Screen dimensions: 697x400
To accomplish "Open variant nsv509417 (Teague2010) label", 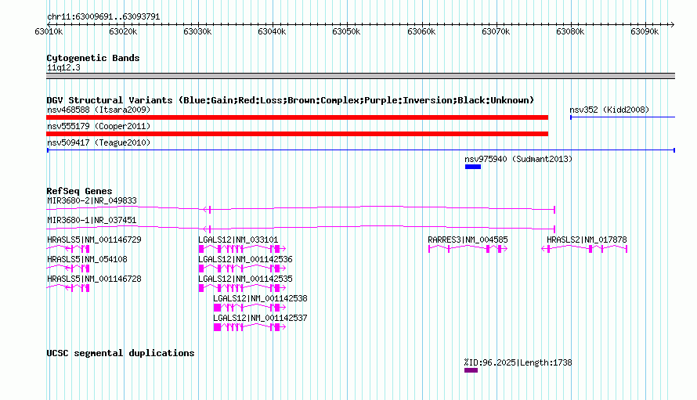I will click(99, 142).
